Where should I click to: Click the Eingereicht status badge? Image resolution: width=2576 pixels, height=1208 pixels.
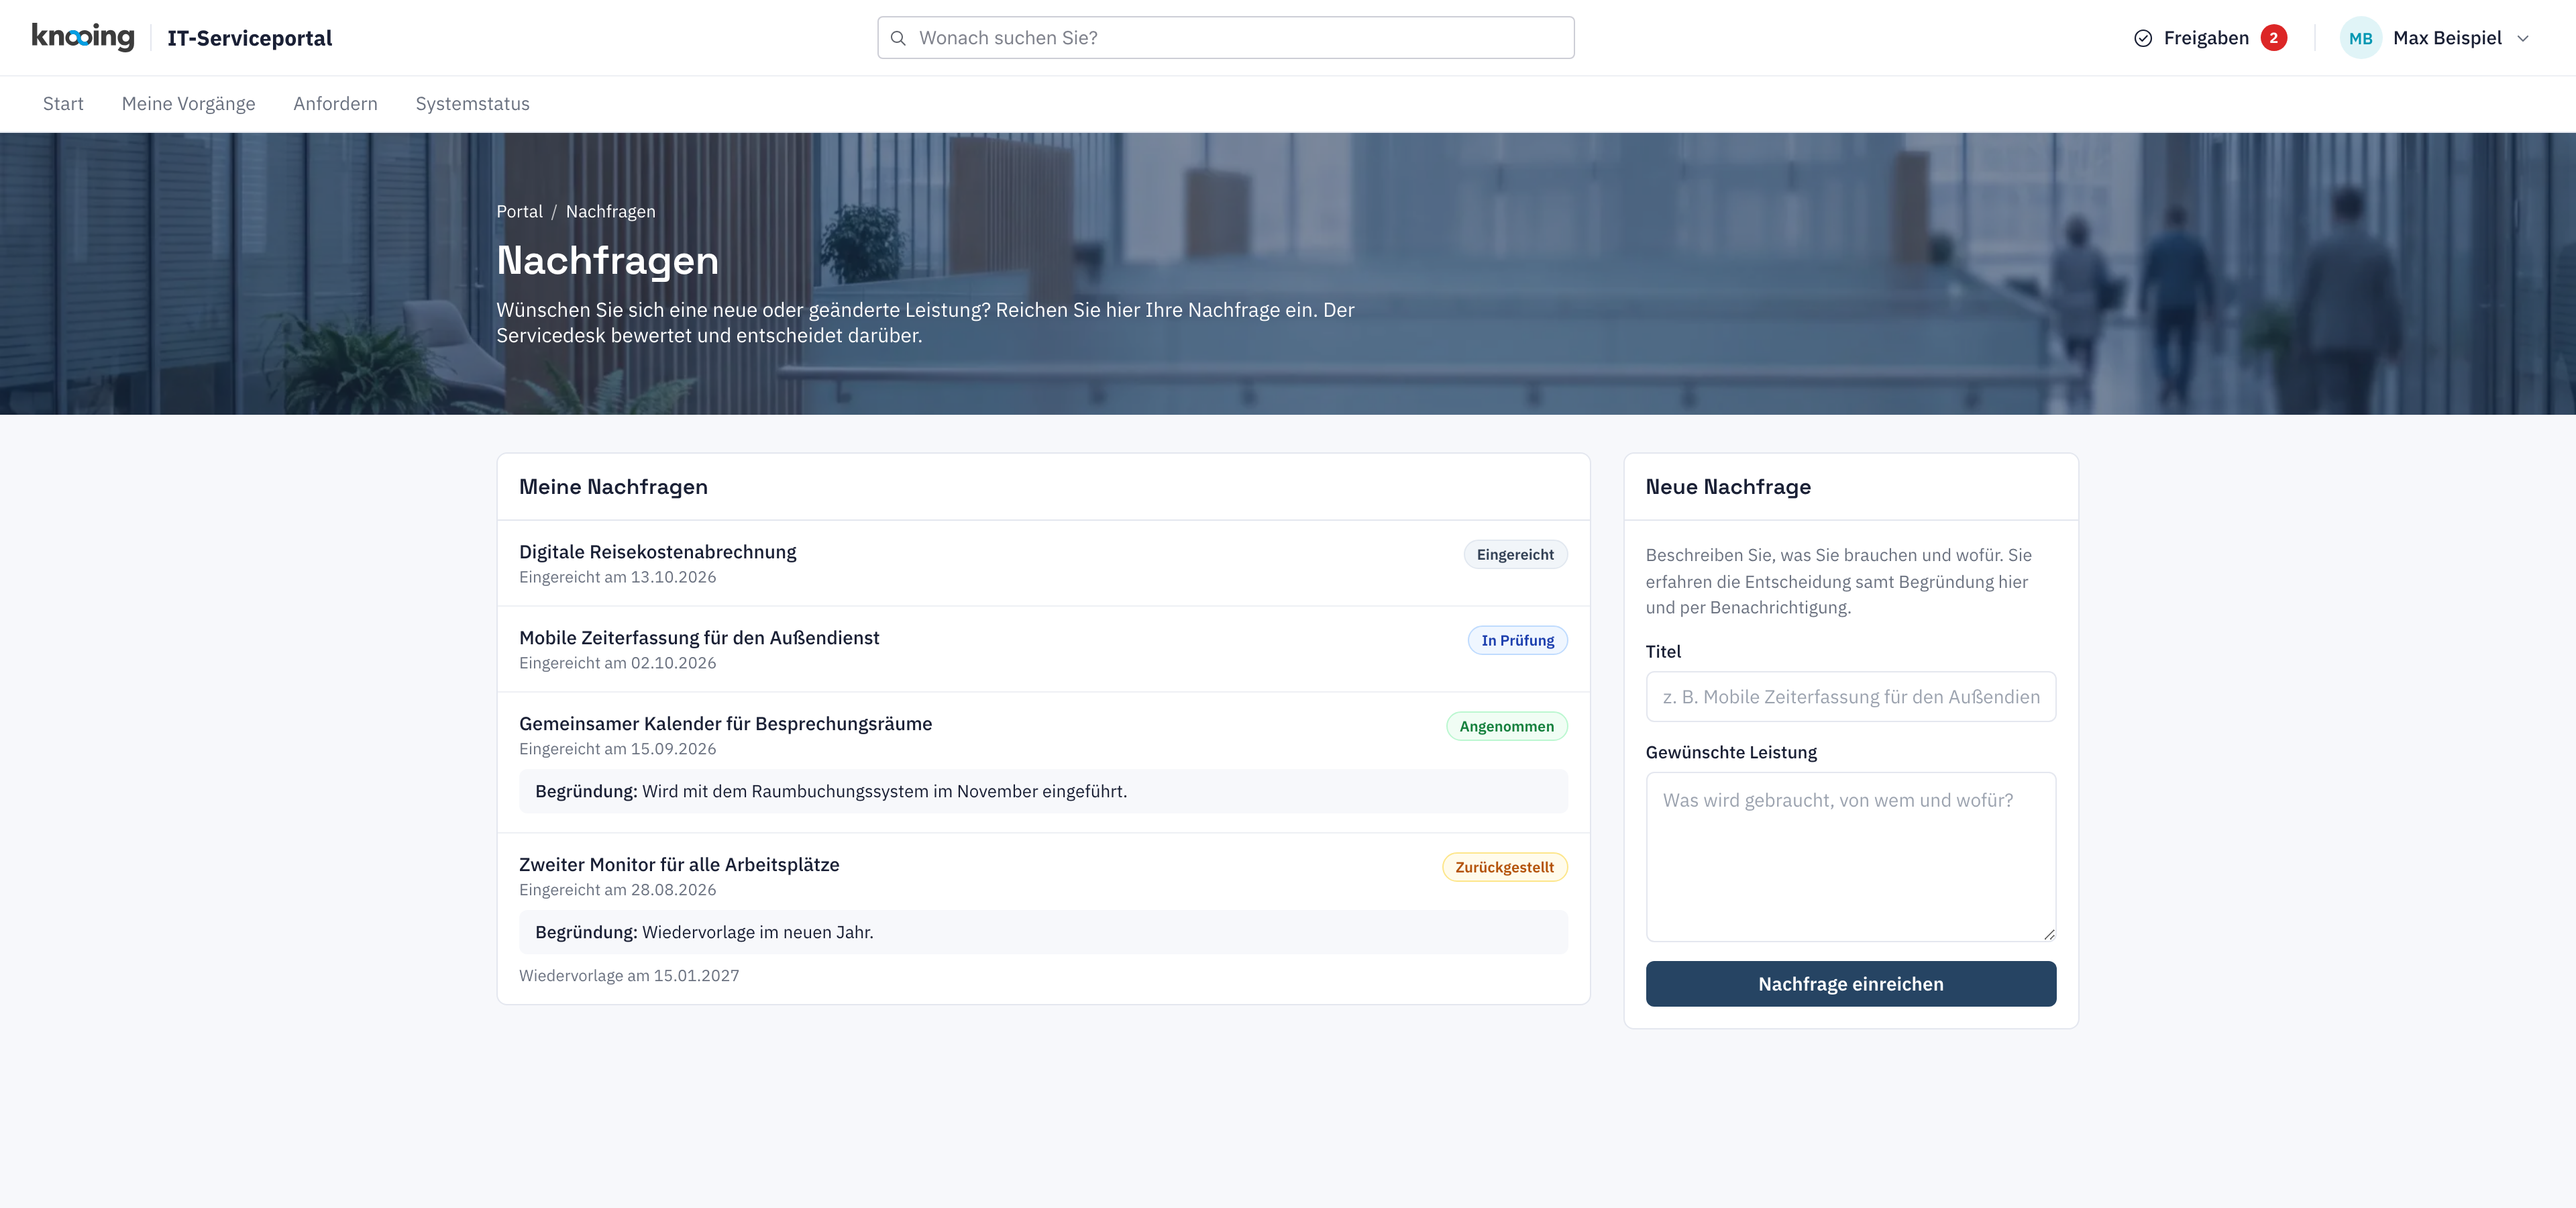1515,555
